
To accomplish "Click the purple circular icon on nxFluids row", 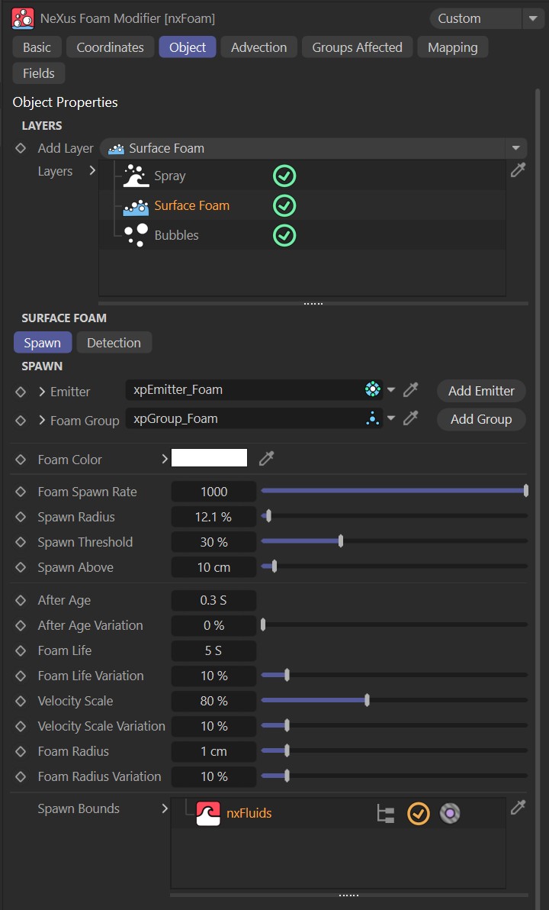I will 450,814.
